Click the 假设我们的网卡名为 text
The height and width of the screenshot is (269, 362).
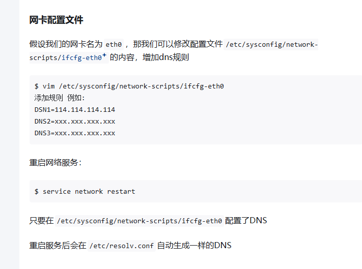pos(66,44)
